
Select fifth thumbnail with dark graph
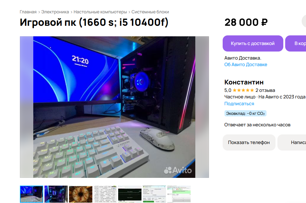coord(130,194)
